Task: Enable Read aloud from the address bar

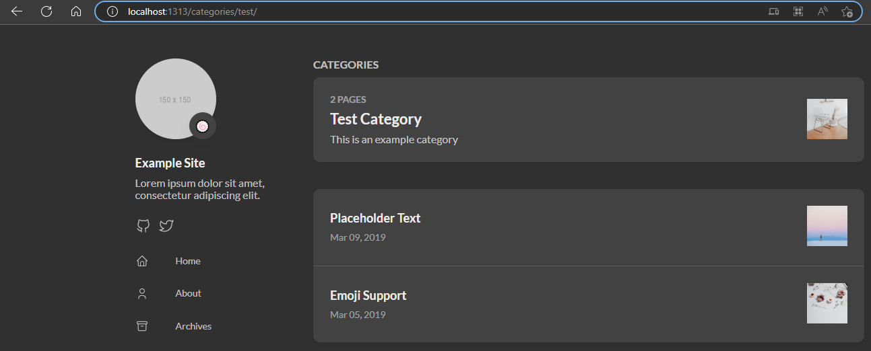Action: pos(822,11)
